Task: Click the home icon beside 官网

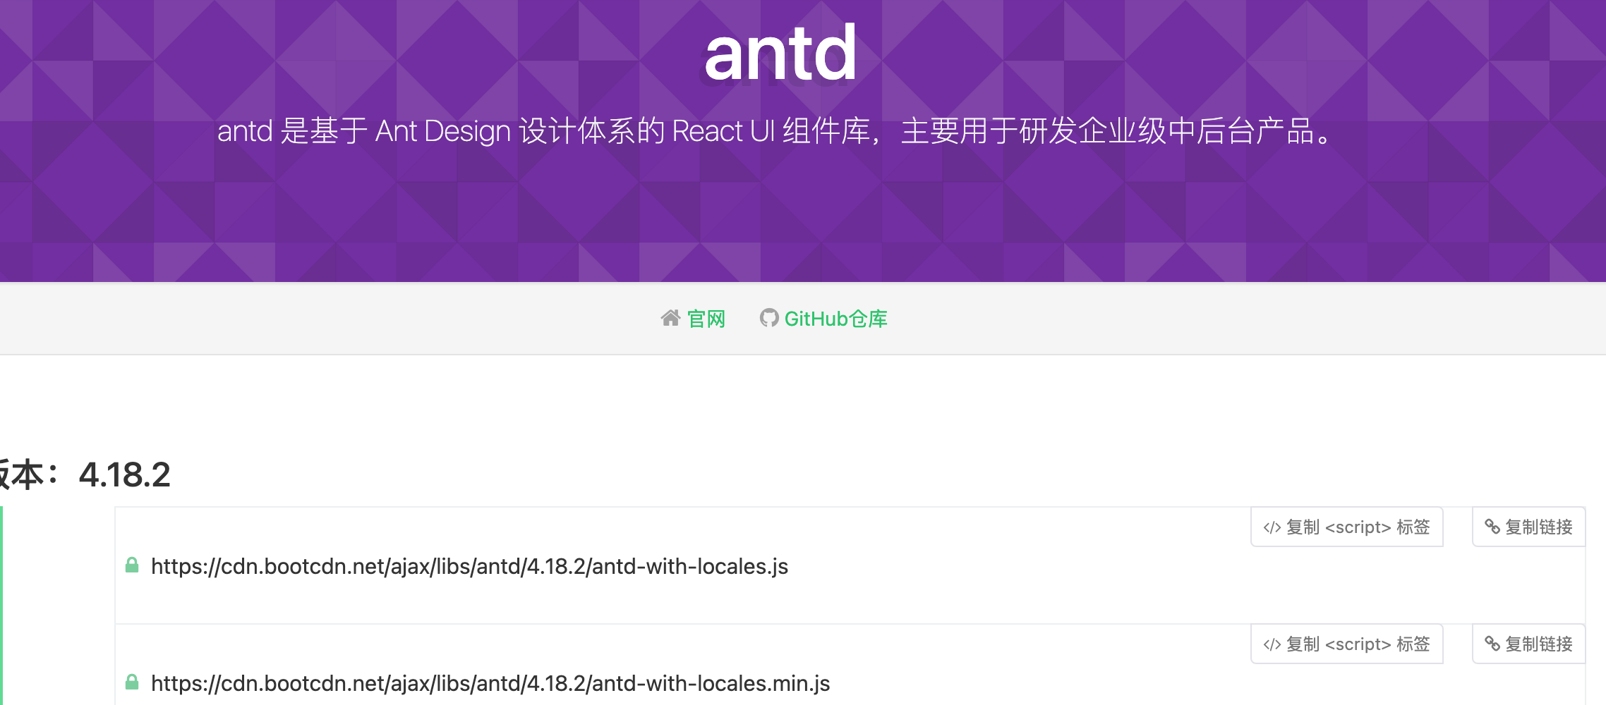Action: click(670, 319)
